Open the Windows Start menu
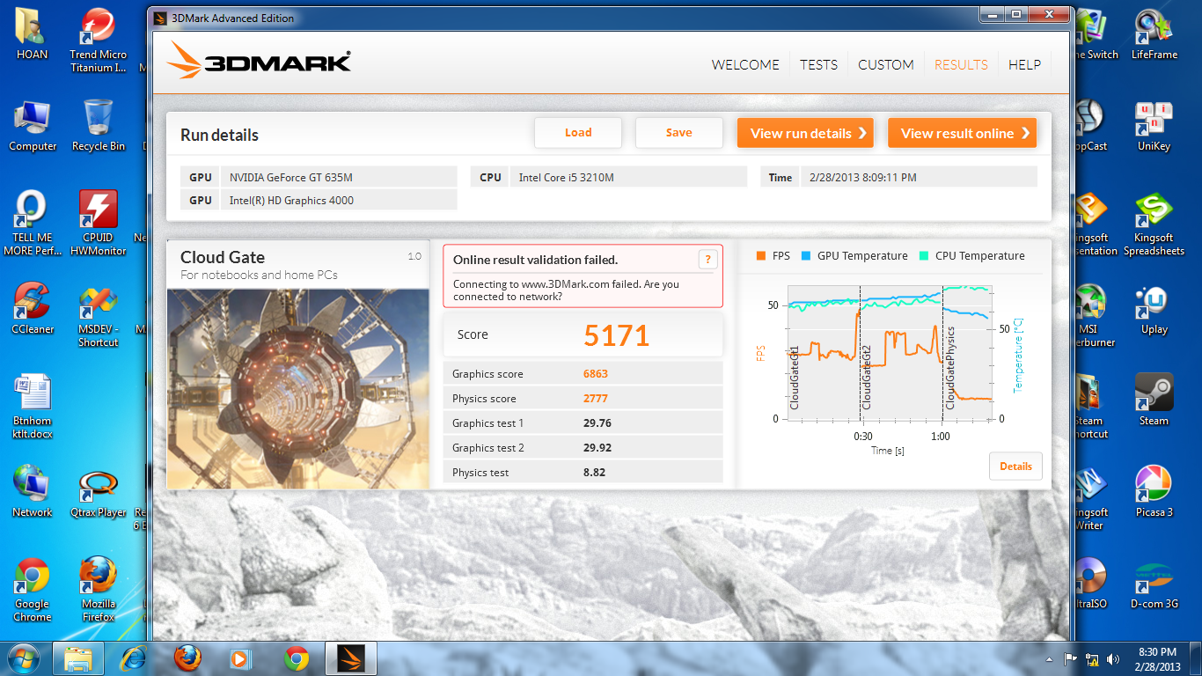 (24, 658)
